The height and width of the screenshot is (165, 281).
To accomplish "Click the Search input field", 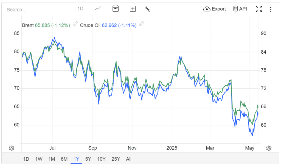I will pyautogui.click(x=36, y=10).
